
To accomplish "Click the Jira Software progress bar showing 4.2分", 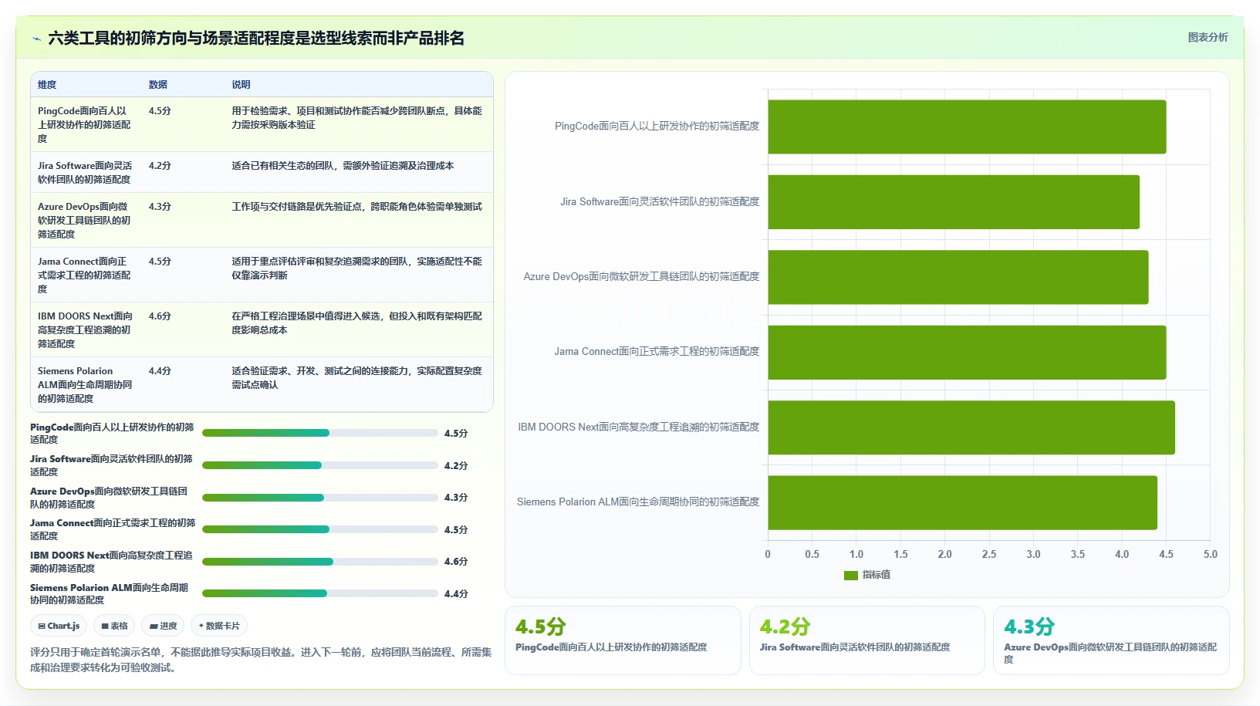I will (319, 465).
